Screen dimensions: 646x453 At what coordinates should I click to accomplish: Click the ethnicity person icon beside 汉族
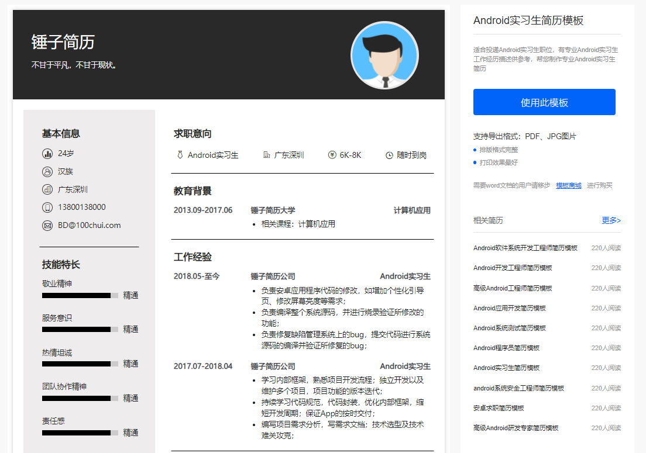[47, 172]
